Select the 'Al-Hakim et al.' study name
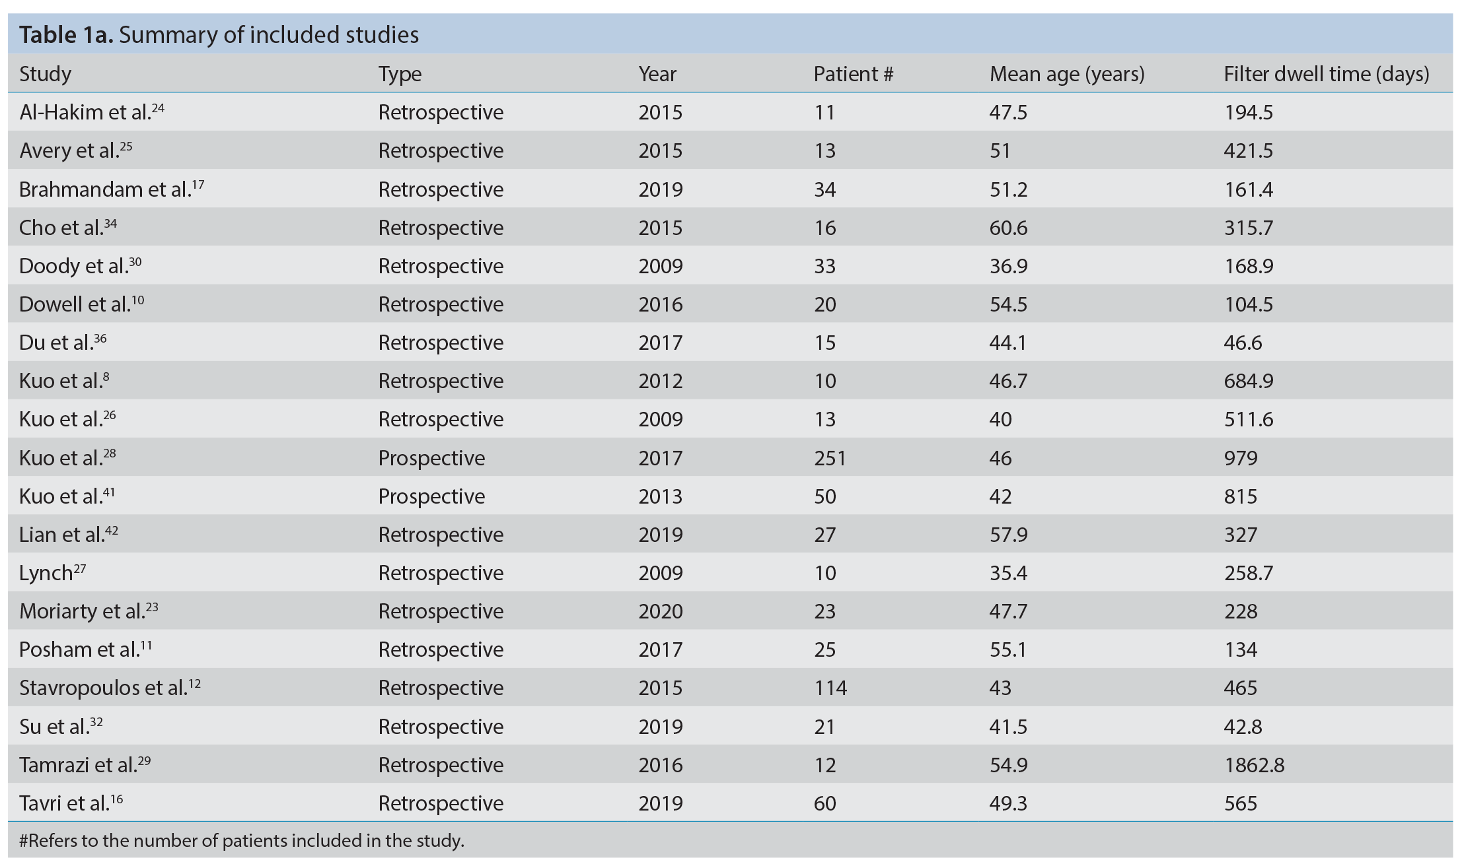This screenshot has height=864, width=1464. [92, 112]
